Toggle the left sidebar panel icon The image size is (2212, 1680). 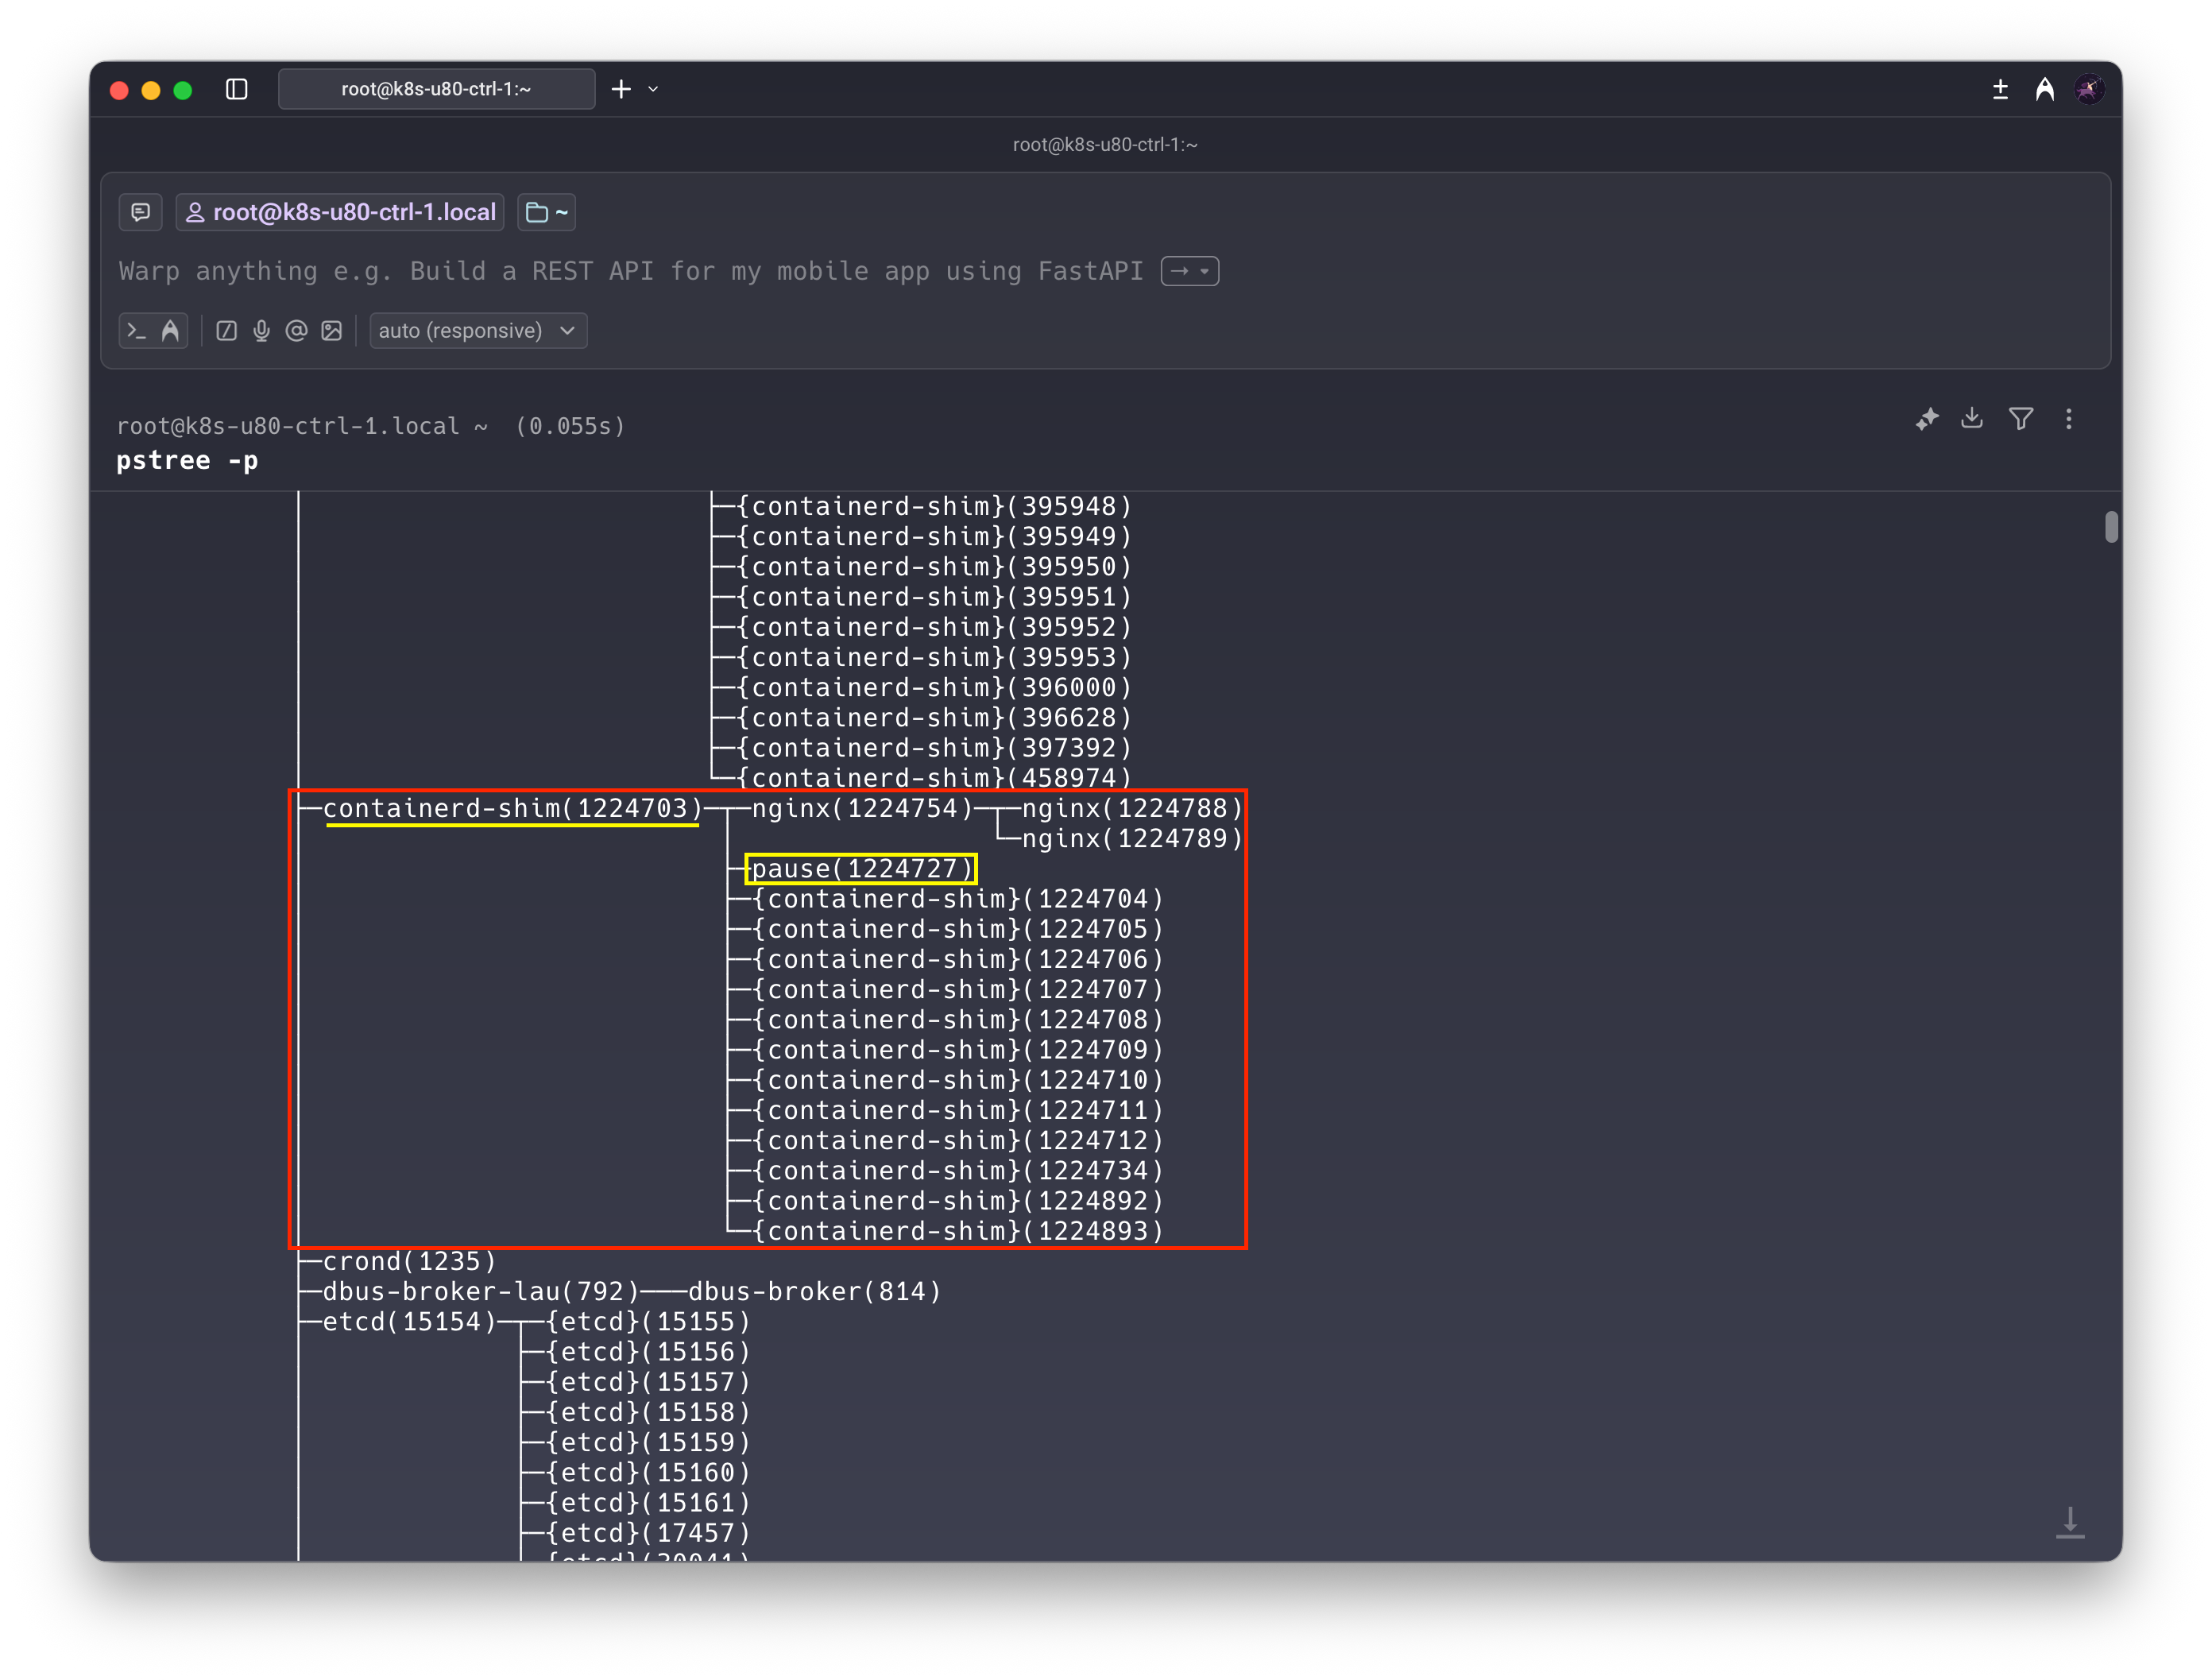(237, 89)
